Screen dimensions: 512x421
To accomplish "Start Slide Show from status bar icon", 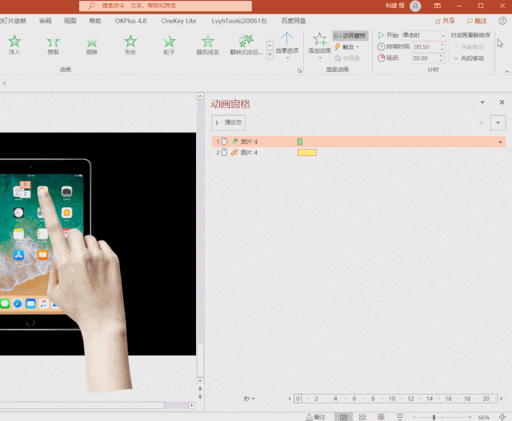I will pyautogui.click(x=400, y=417).
